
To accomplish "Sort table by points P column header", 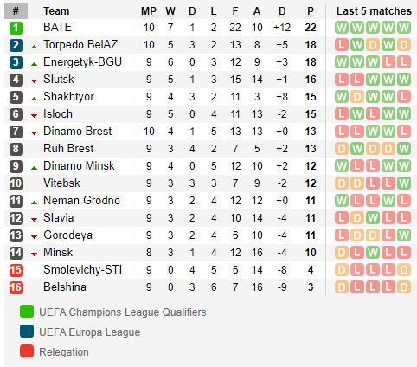I will pos(311,11).
